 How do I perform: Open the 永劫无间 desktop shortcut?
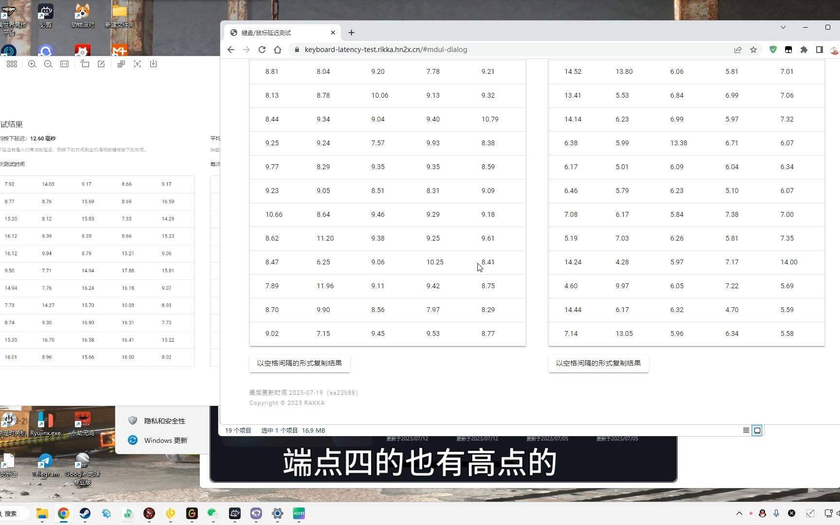coord(83,424)
